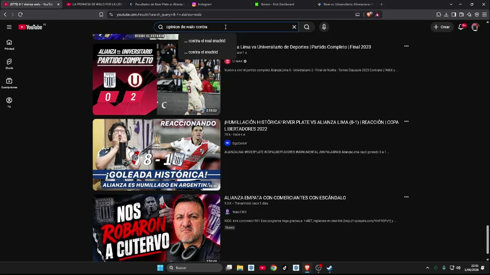Show hidden system tray icons
This screenshot has width=490, height=275.
tap(428, 268)
